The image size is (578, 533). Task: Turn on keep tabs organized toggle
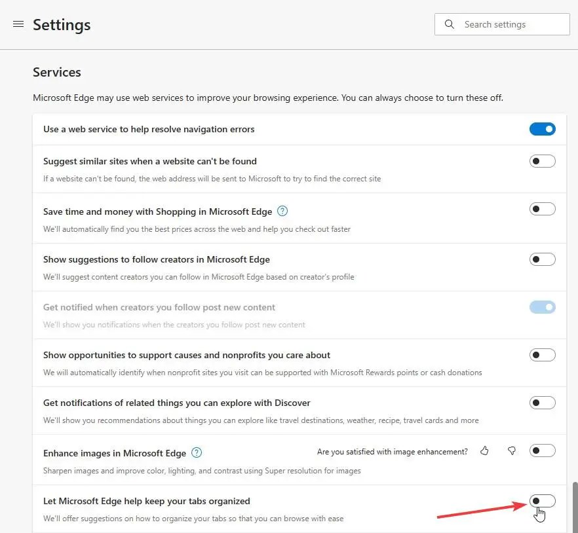[542, 501]
